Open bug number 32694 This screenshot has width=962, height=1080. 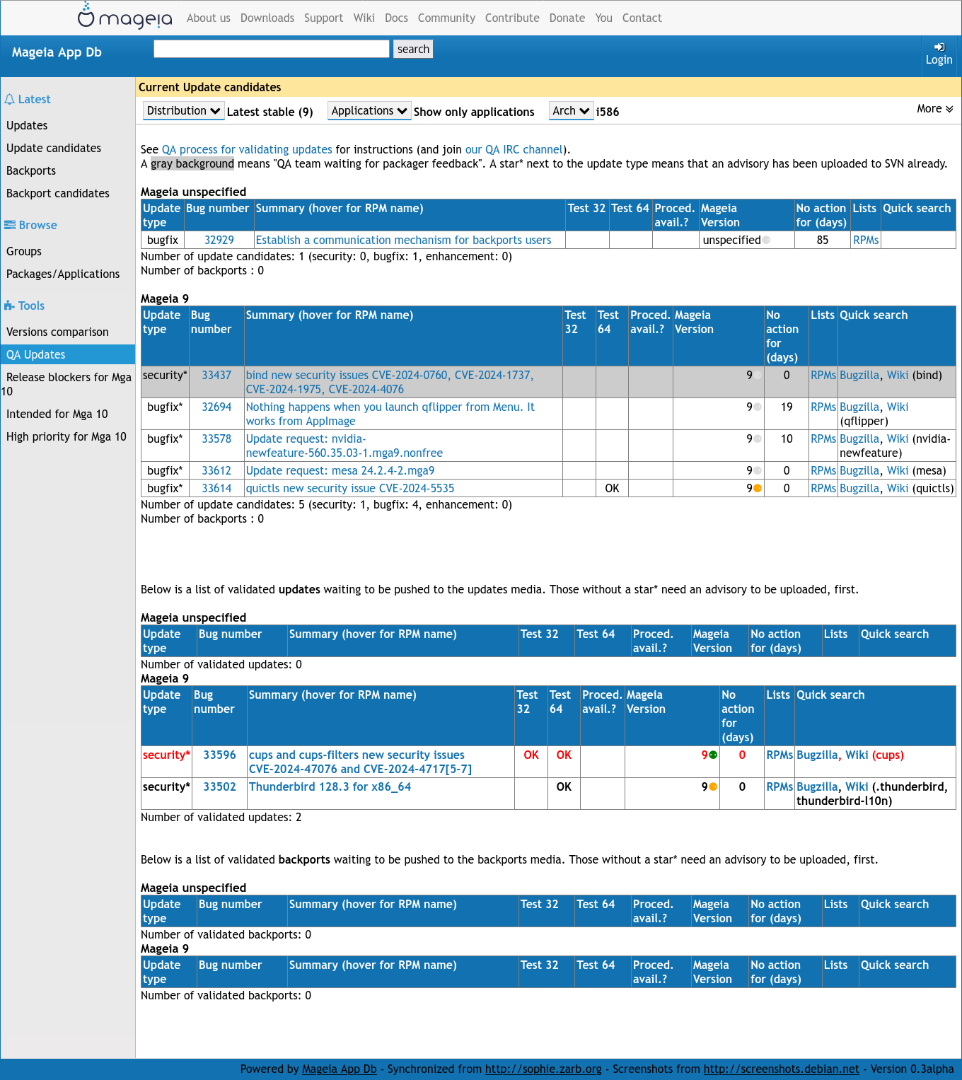pos(216,407)
